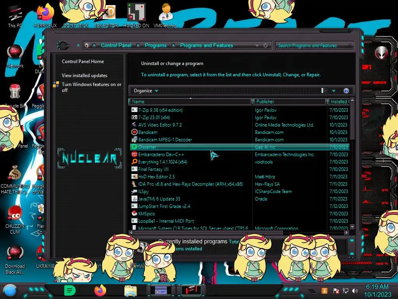
Task: Click the KMSpico program icon
Action: (x=134, y=214)
